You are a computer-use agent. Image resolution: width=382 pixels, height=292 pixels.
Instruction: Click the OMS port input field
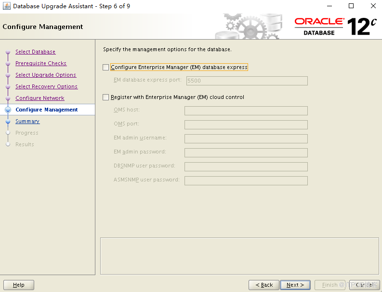[246, 125]
